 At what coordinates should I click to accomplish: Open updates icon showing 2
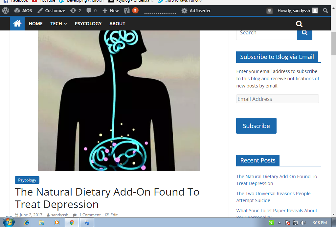click(x=76, y=10)
